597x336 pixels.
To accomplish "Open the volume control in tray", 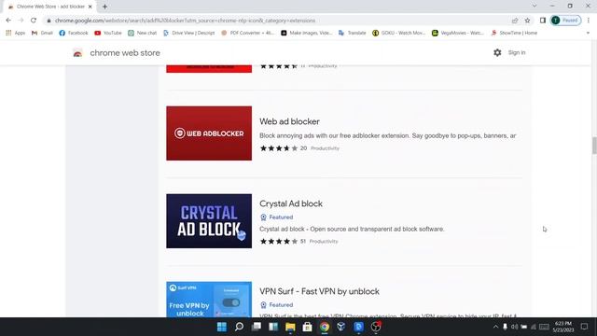I will (514, 327).
